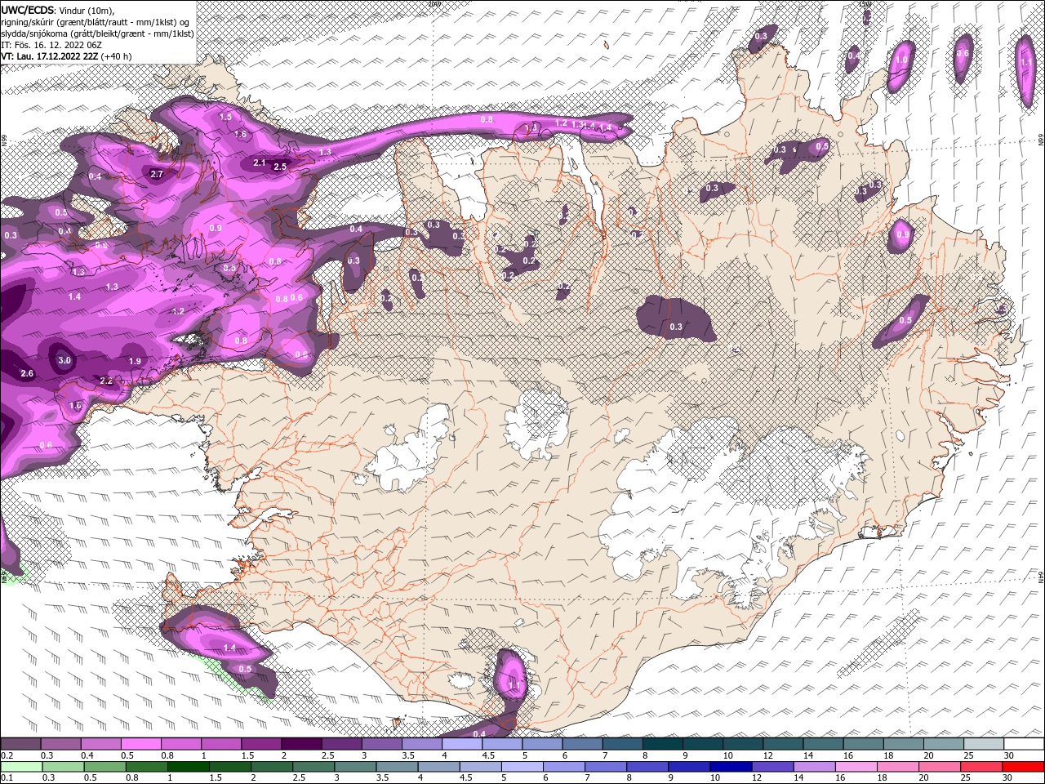1045x784 pixels.
Task: Pick the dark teal snow swatch between 8 and 9
Action: point(663,744)
